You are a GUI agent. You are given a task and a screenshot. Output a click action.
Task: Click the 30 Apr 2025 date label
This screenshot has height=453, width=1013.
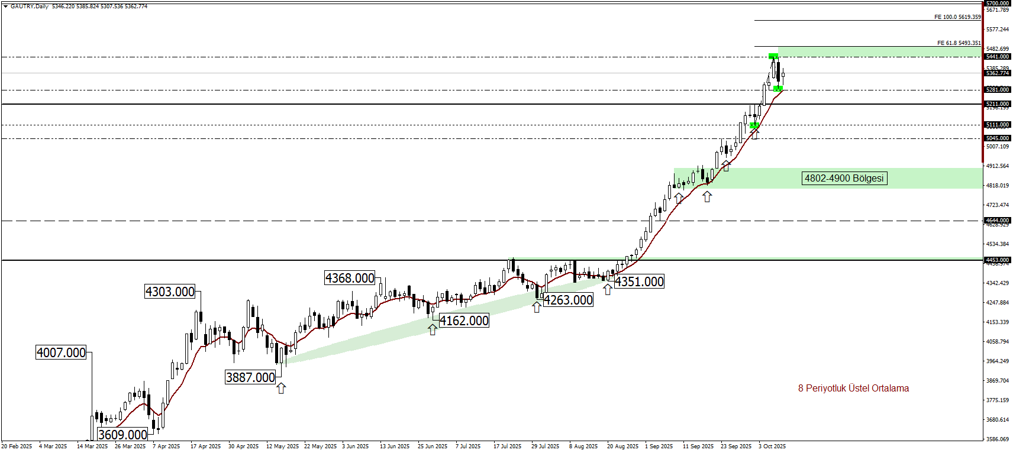pos(244,446)
